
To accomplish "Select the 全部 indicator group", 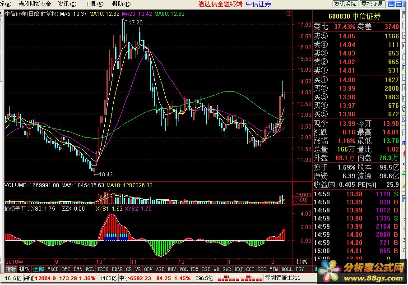I will (x=38, y=269).
